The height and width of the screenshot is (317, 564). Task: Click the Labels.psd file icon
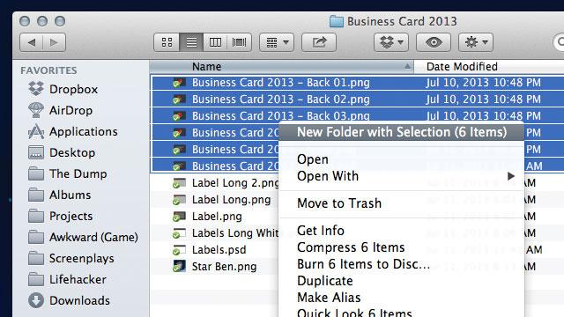(179, 250)
